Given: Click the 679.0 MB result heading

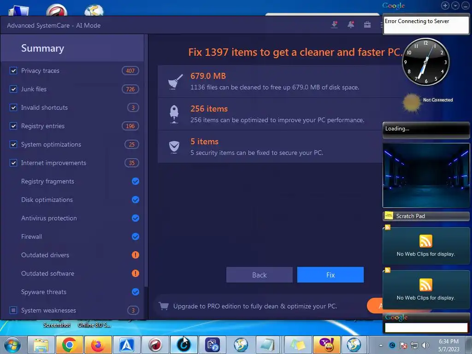Looking at the screenshot, I should tap(208, 76).
